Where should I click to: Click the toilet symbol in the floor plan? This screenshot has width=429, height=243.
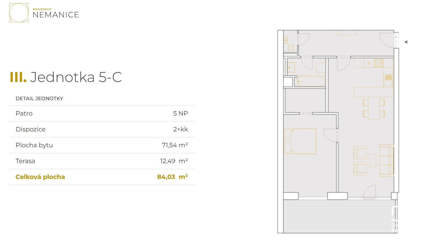pyautogui.click(x=291, y=48)
